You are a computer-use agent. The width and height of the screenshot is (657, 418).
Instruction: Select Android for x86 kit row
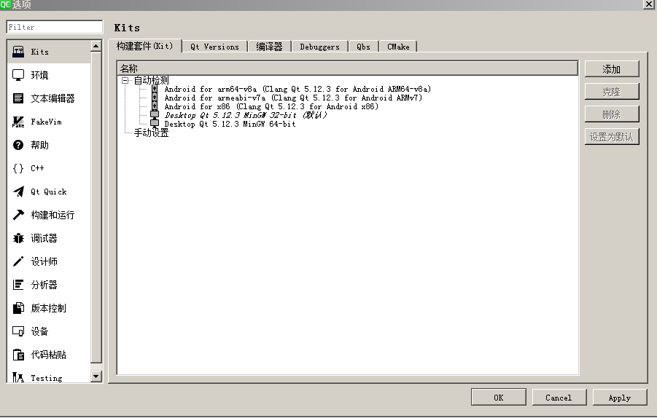pos(271,106)
